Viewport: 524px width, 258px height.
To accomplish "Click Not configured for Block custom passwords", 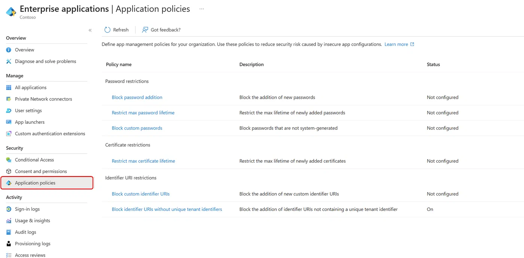I will pos(442,128).
